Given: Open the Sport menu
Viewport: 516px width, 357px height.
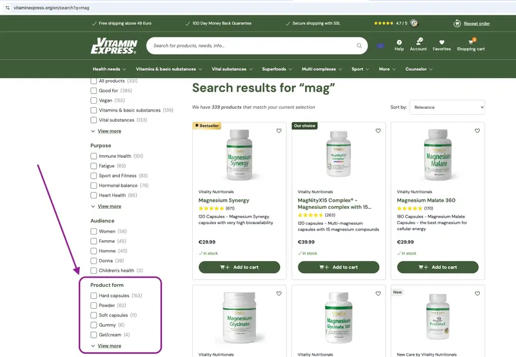Looking at the screenshot, I should tap(361, 69).
